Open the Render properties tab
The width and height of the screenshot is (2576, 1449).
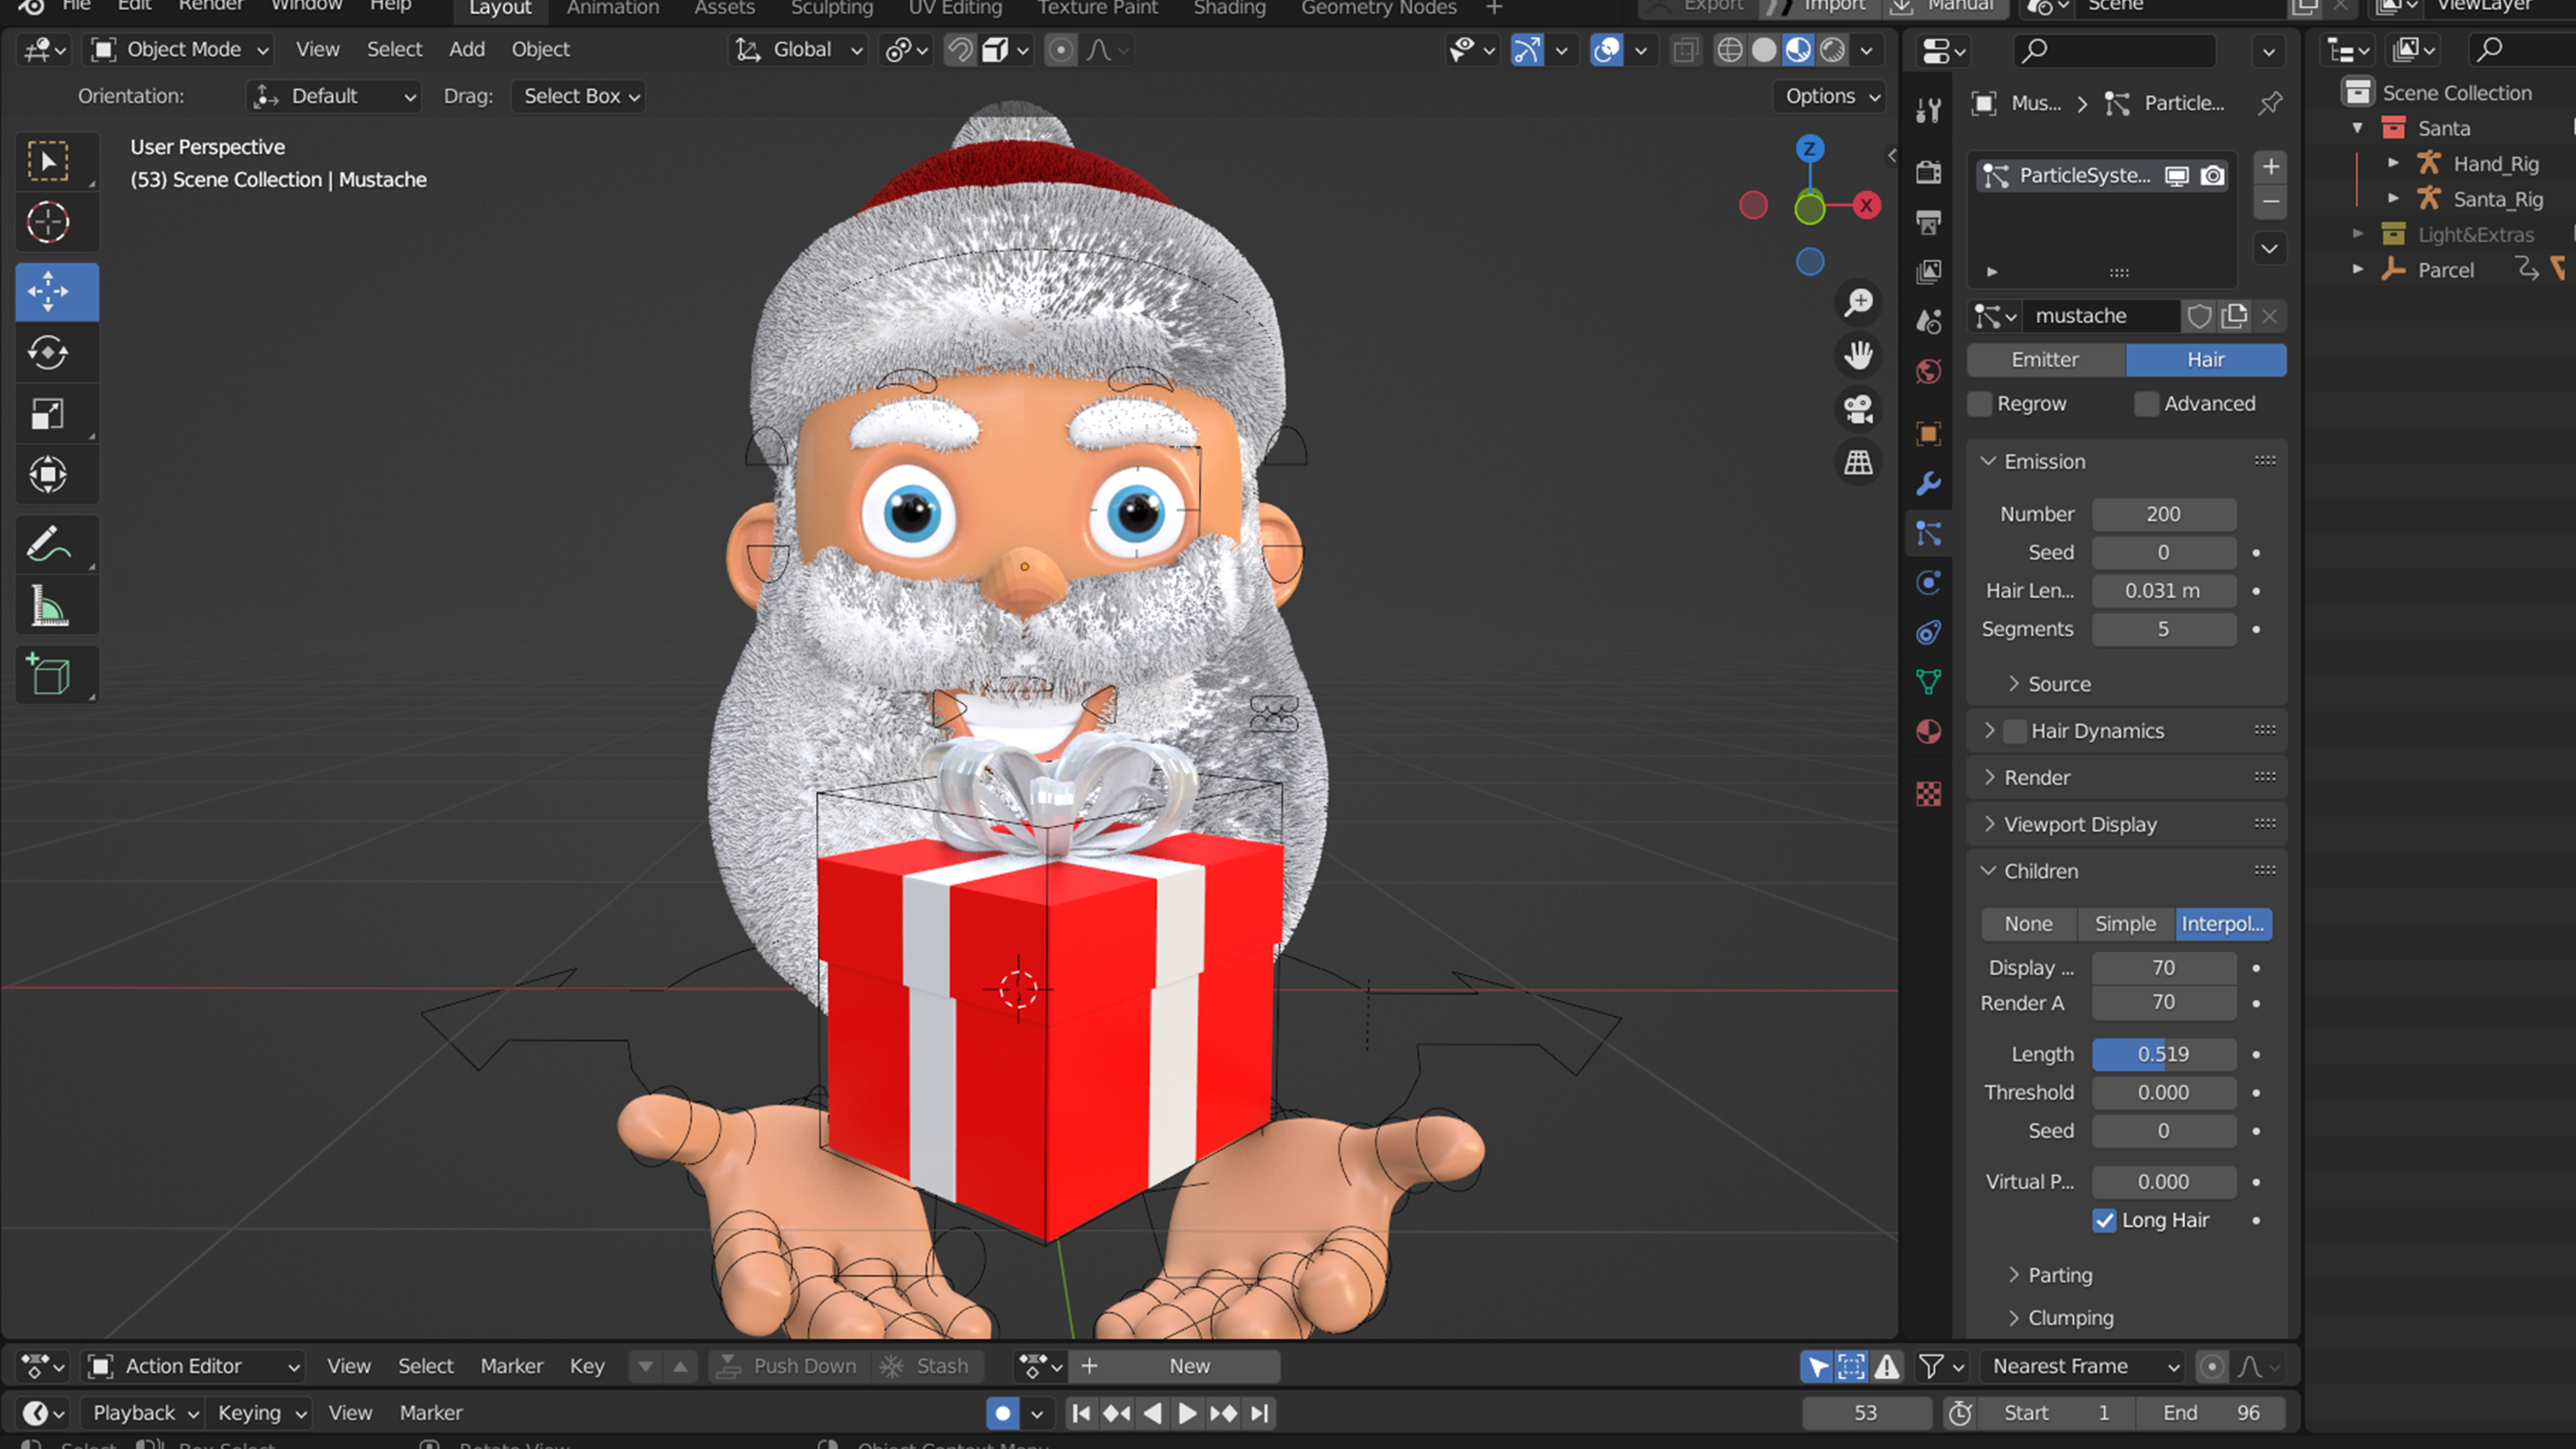pos(1929,172)
